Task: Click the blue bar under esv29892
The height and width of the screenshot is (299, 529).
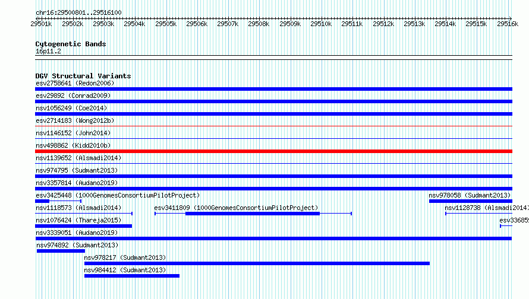Action: click(273, 101)
